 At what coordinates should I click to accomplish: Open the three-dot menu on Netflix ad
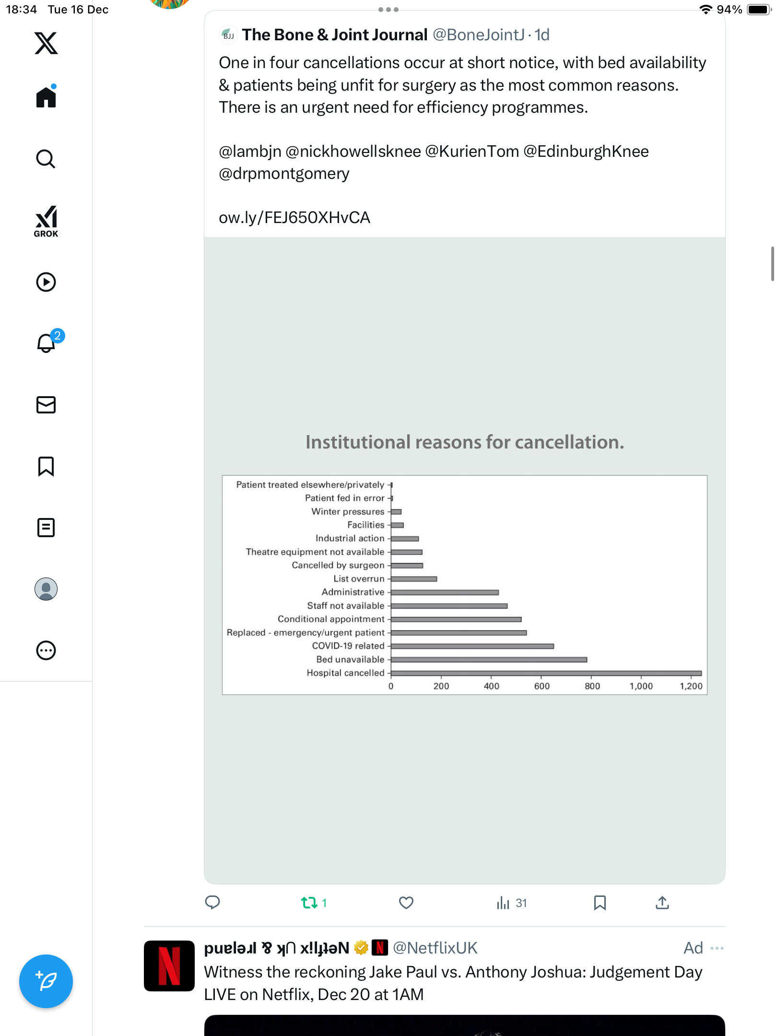717,948
